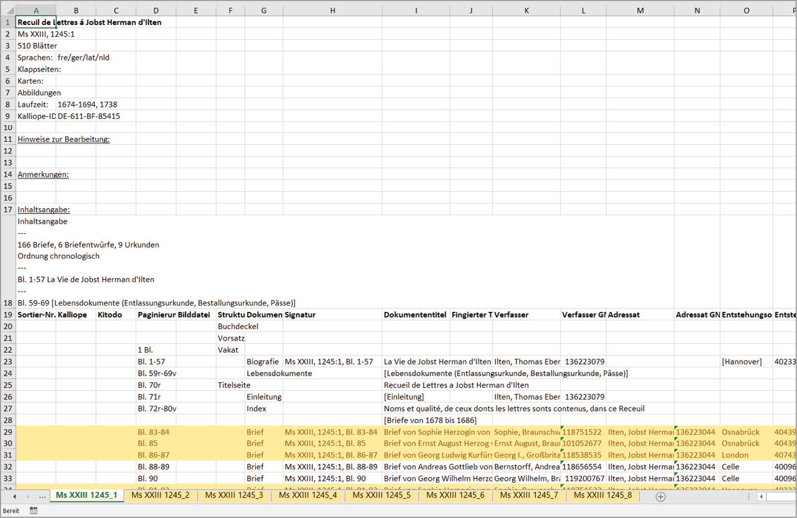Click the macro recording icon in status bar
This screenshot has height=518, width=797.
point(33,511)
